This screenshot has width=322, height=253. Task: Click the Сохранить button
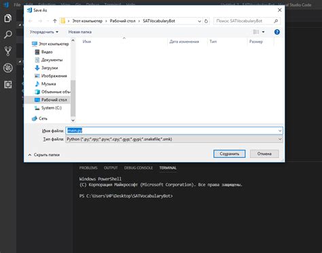click(x=230, y=154)
